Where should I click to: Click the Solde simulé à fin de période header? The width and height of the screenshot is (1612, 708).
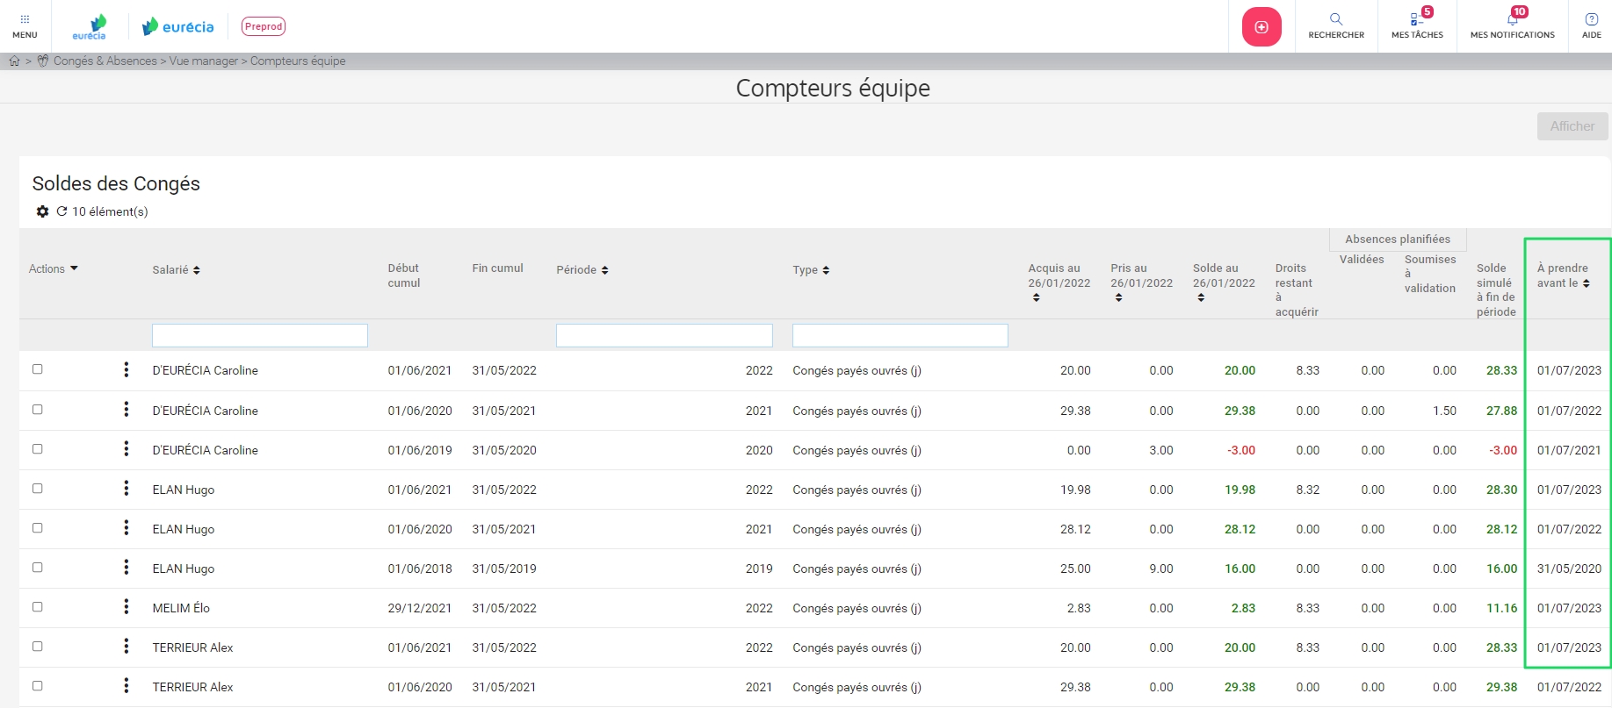pos(1496,290)
